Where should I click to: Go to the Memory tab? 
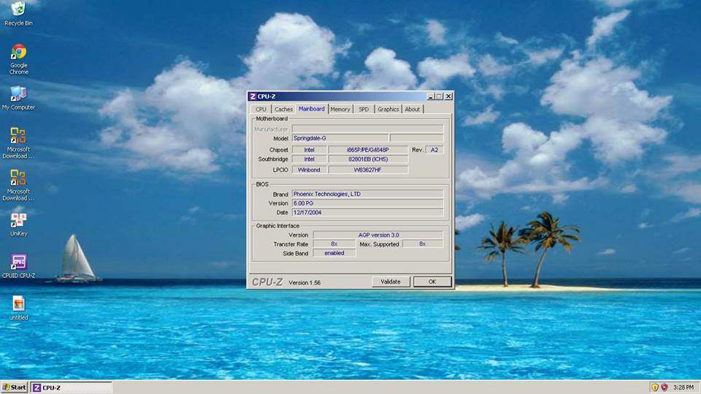click(x=340, y=109)
